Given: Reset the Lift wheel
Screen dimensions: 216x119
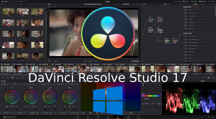Looking at the screenshot, I should (19, 88).
